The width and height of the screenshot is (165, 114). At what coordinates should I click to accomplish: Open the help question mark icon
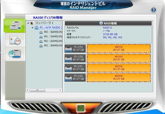[154, 10]
